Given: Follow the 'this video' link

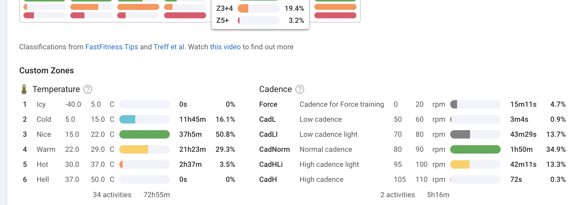Looking at the screenshot, I should [225, 47].
